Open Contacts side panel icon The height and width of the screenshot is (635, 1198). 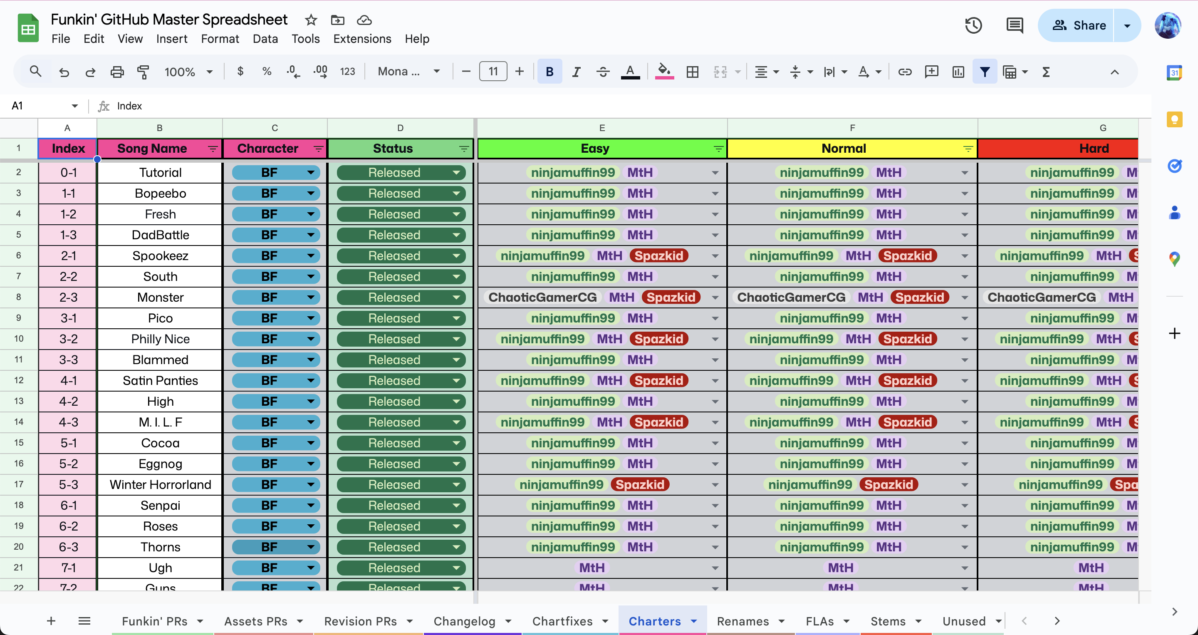pyautogui.click(x=1174, y=212)
